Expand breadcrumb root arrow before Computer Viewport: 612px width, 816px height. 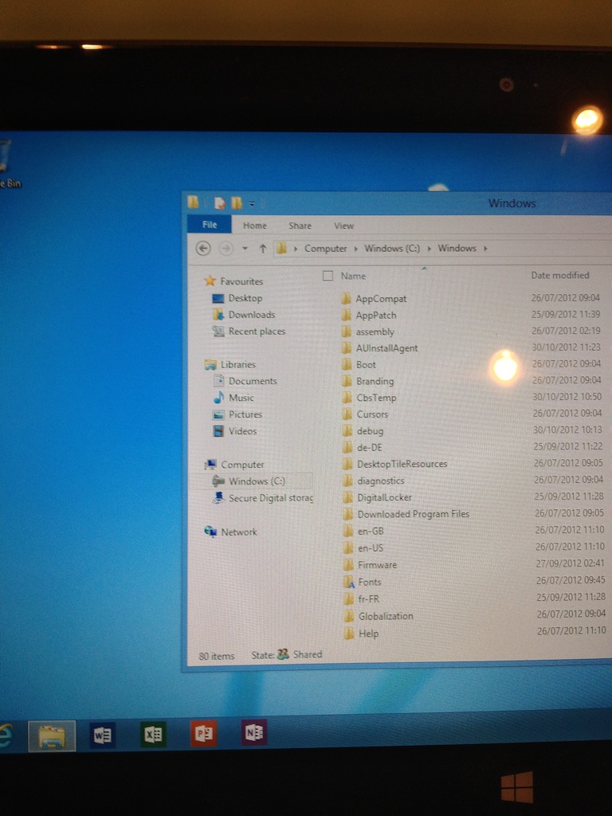tap(296, 249)
